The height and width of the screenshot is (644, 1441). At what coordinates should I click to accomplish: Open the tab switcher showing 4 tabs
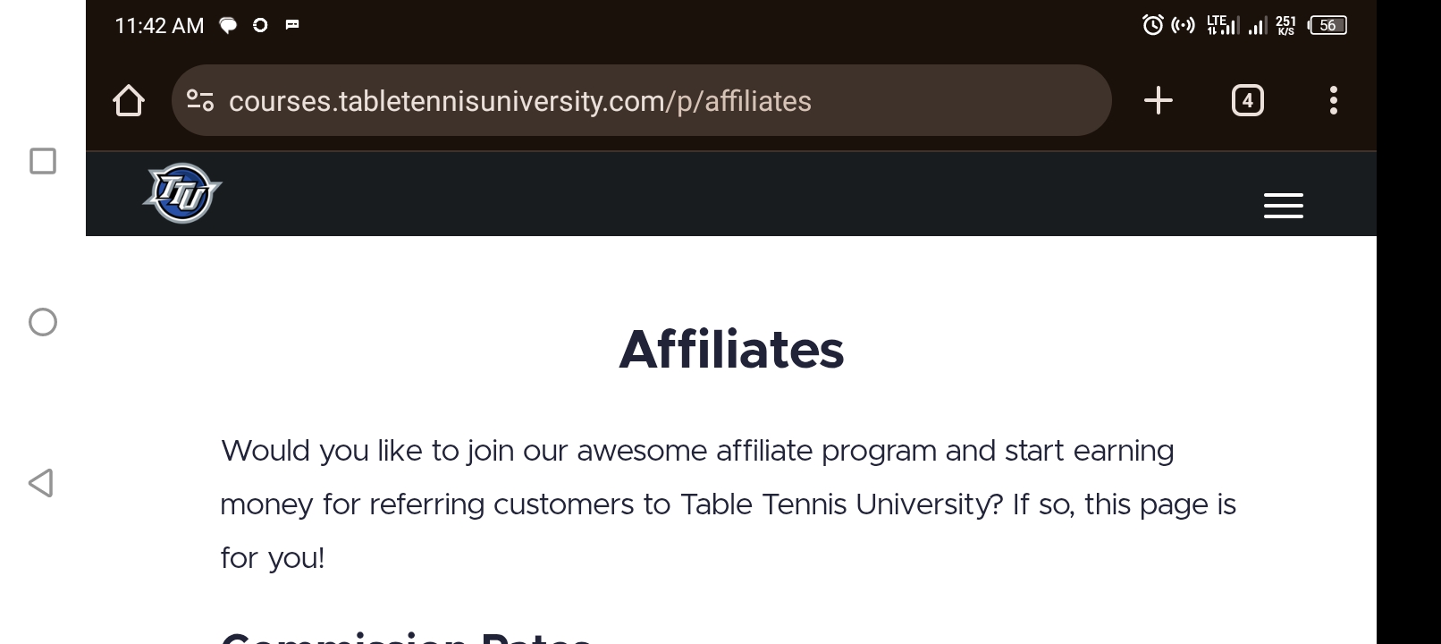click(x=1247, y=100)
